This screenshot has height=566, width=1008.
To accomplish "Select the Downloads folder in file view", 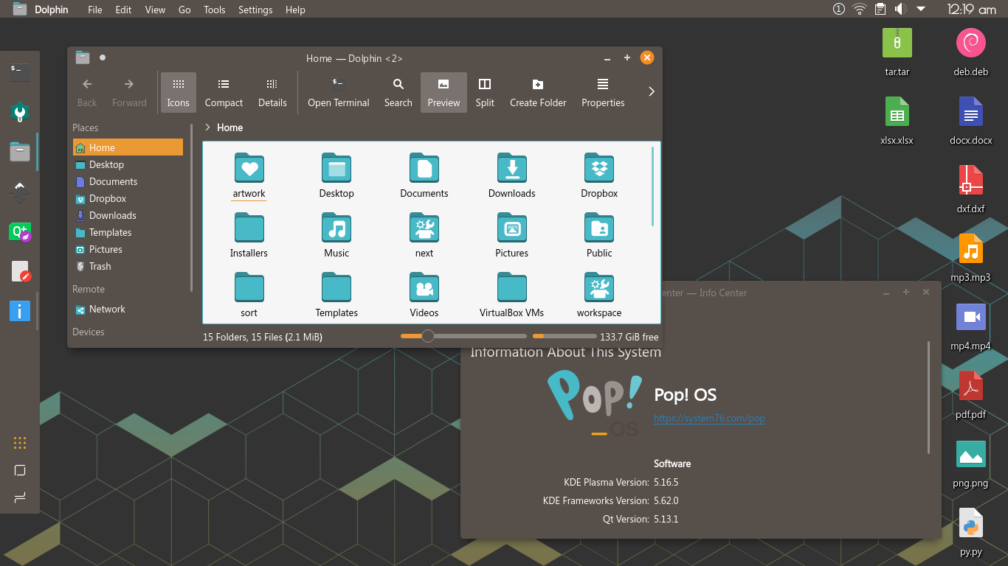I will click(512, 175).
